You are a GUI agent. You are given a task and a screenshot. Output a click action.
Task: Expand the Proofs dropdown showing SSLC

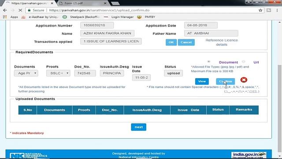58,73
